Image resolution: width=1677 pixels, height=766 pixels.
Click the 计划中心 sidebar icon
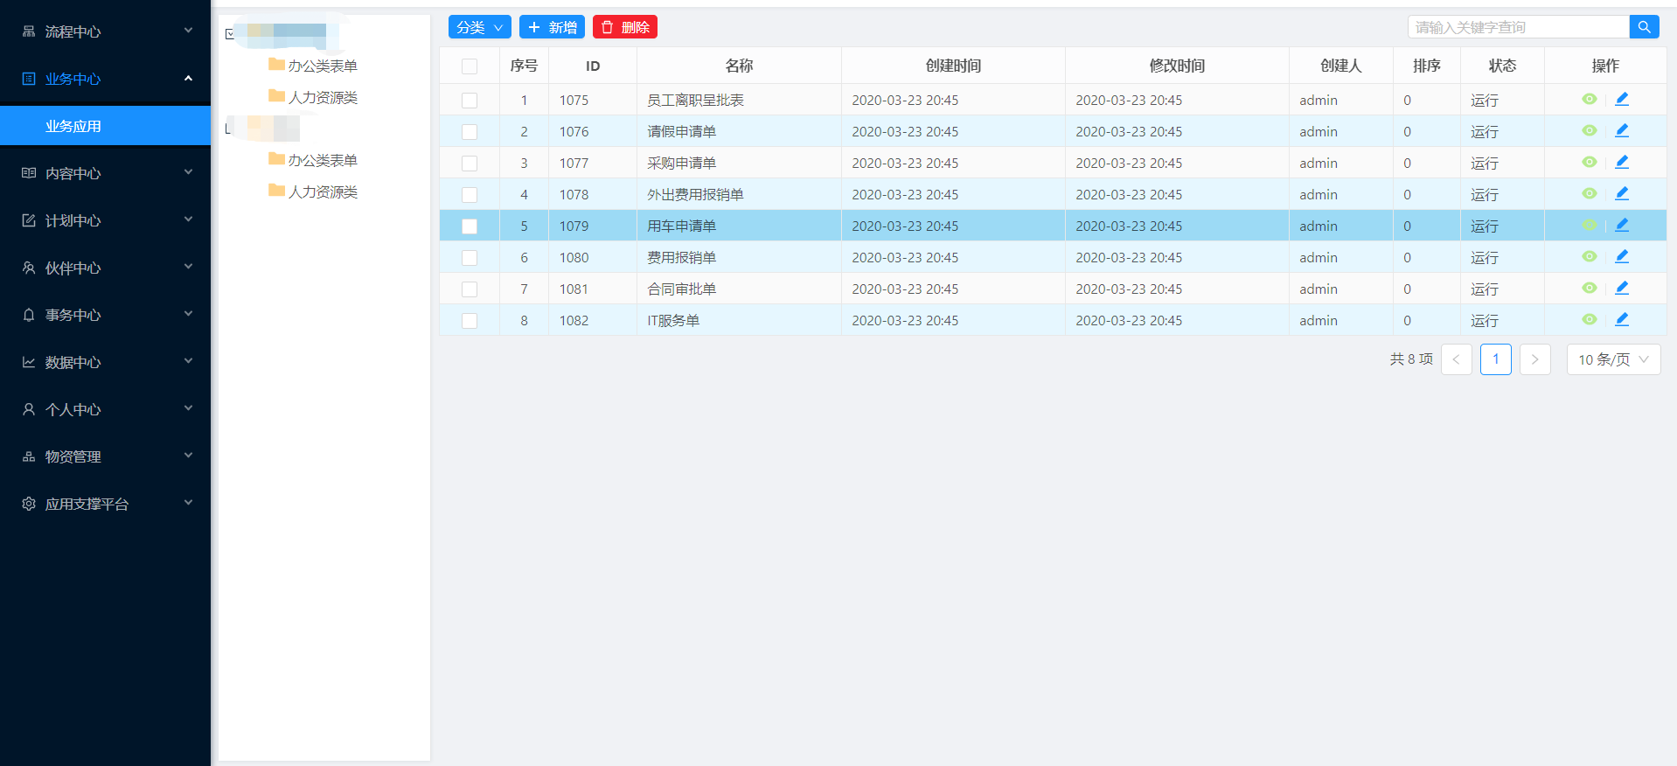(x=29, y=220)
